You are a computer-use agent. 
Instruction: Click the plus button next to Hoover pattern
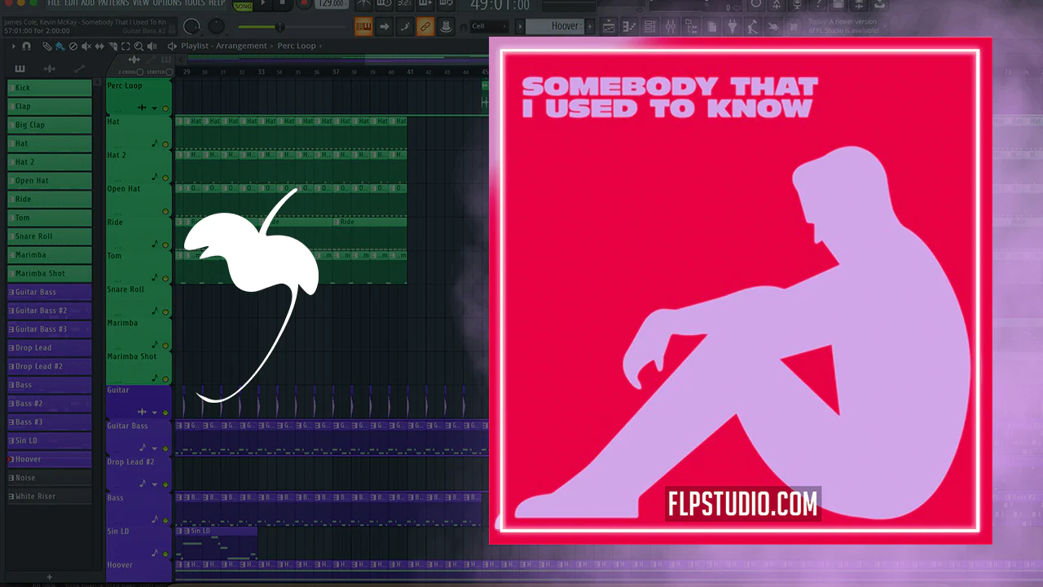coord(591,27)
